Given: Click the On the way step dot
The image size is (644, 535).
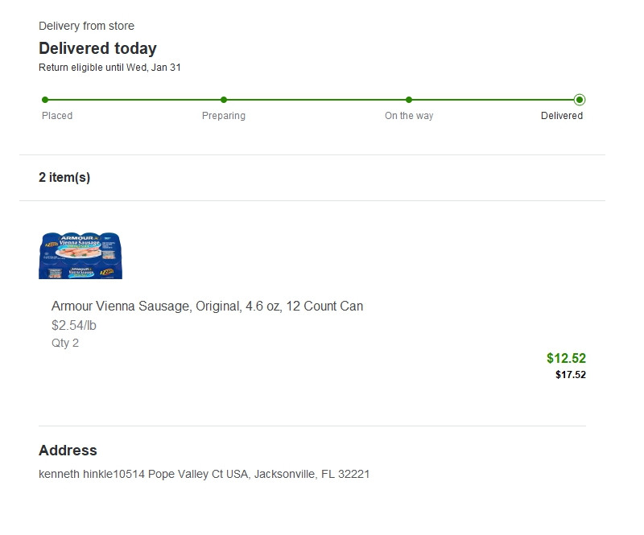Looking at the screenshot, I should (409, 100).
